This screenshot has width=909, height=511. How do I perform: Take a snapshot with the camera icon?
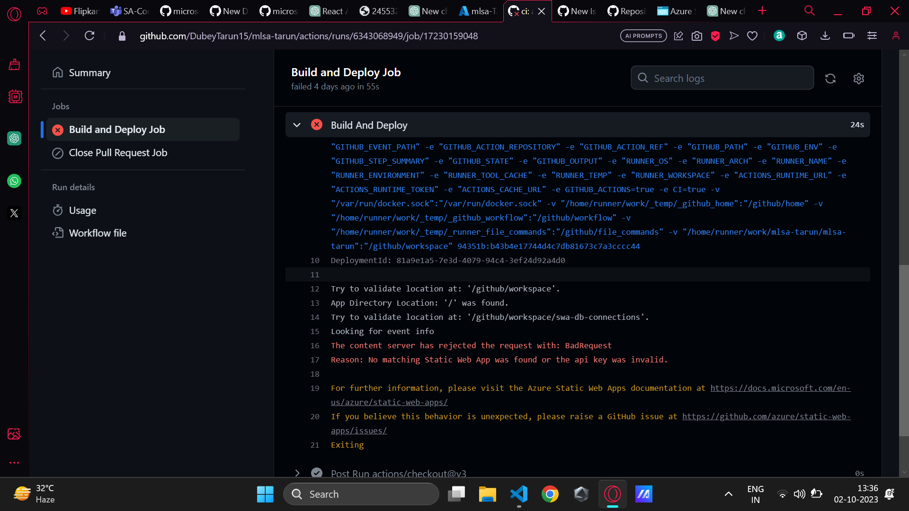696,35
